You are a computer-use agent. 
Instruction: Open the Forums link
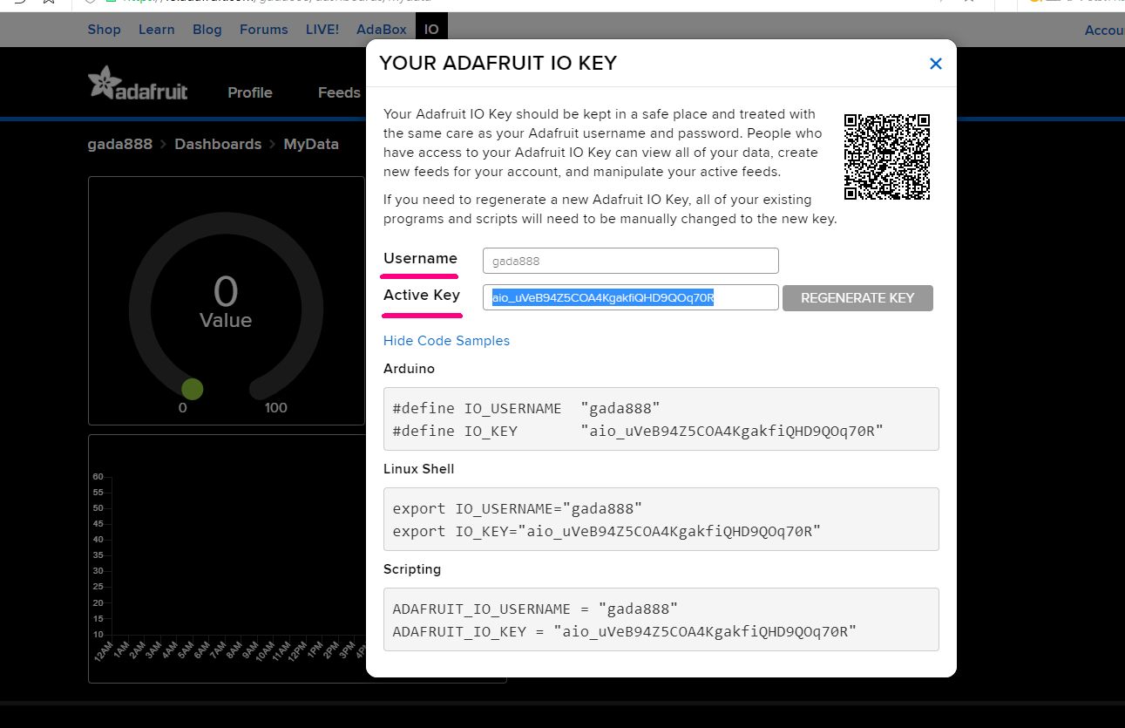(264, 30)
